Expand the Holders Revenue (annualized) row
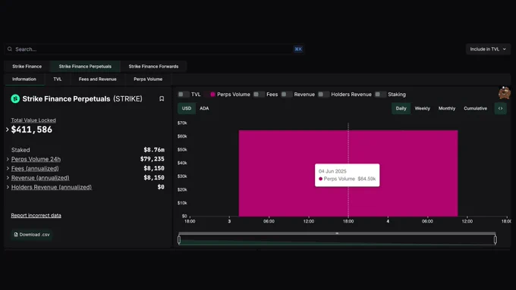 pyautogui.click(x=8, y=187)
